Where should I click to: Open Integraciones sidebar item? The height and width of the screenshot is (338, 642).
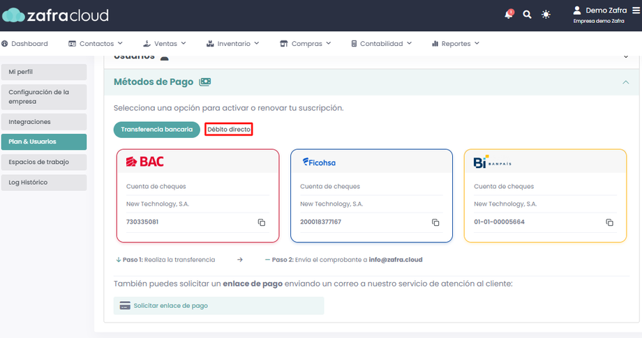[x=44, y=122]
